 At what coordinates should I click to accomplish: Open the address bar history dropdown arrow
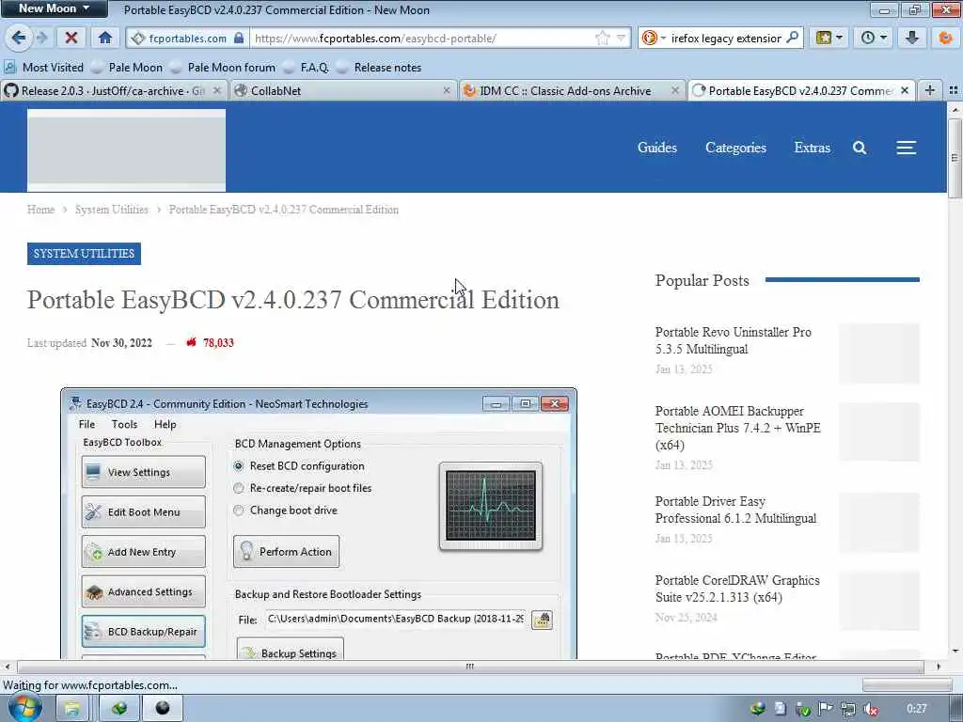pos(621,38)
